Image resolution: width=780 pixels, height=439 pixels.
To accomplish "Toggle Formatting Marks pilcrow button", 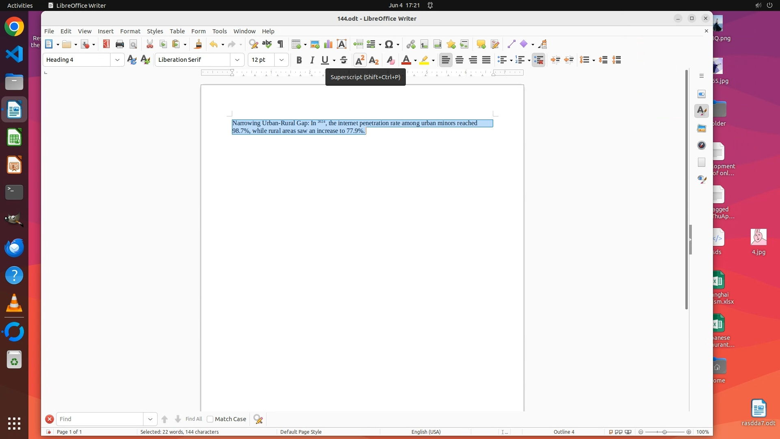I will pyautogui.click(x=280, y=44).
